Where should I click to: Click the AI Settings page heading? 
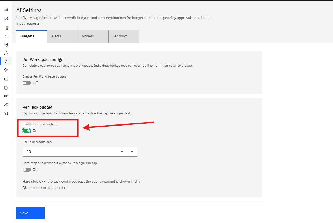point(29,10)
